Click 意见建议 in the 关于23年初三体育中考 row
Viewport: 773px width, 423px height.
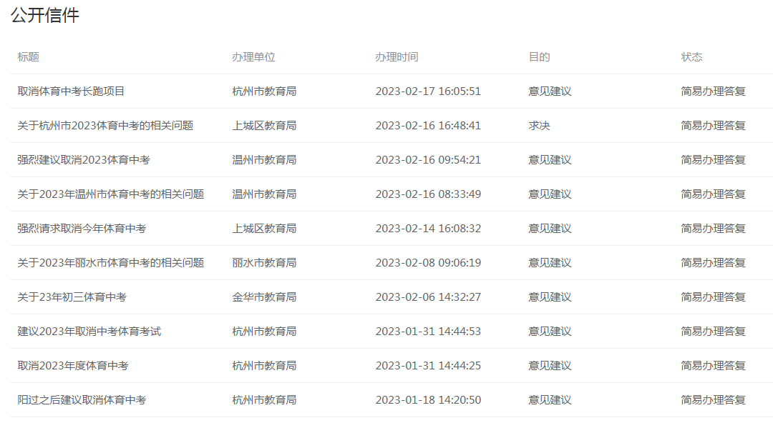[x=550, y=297]
